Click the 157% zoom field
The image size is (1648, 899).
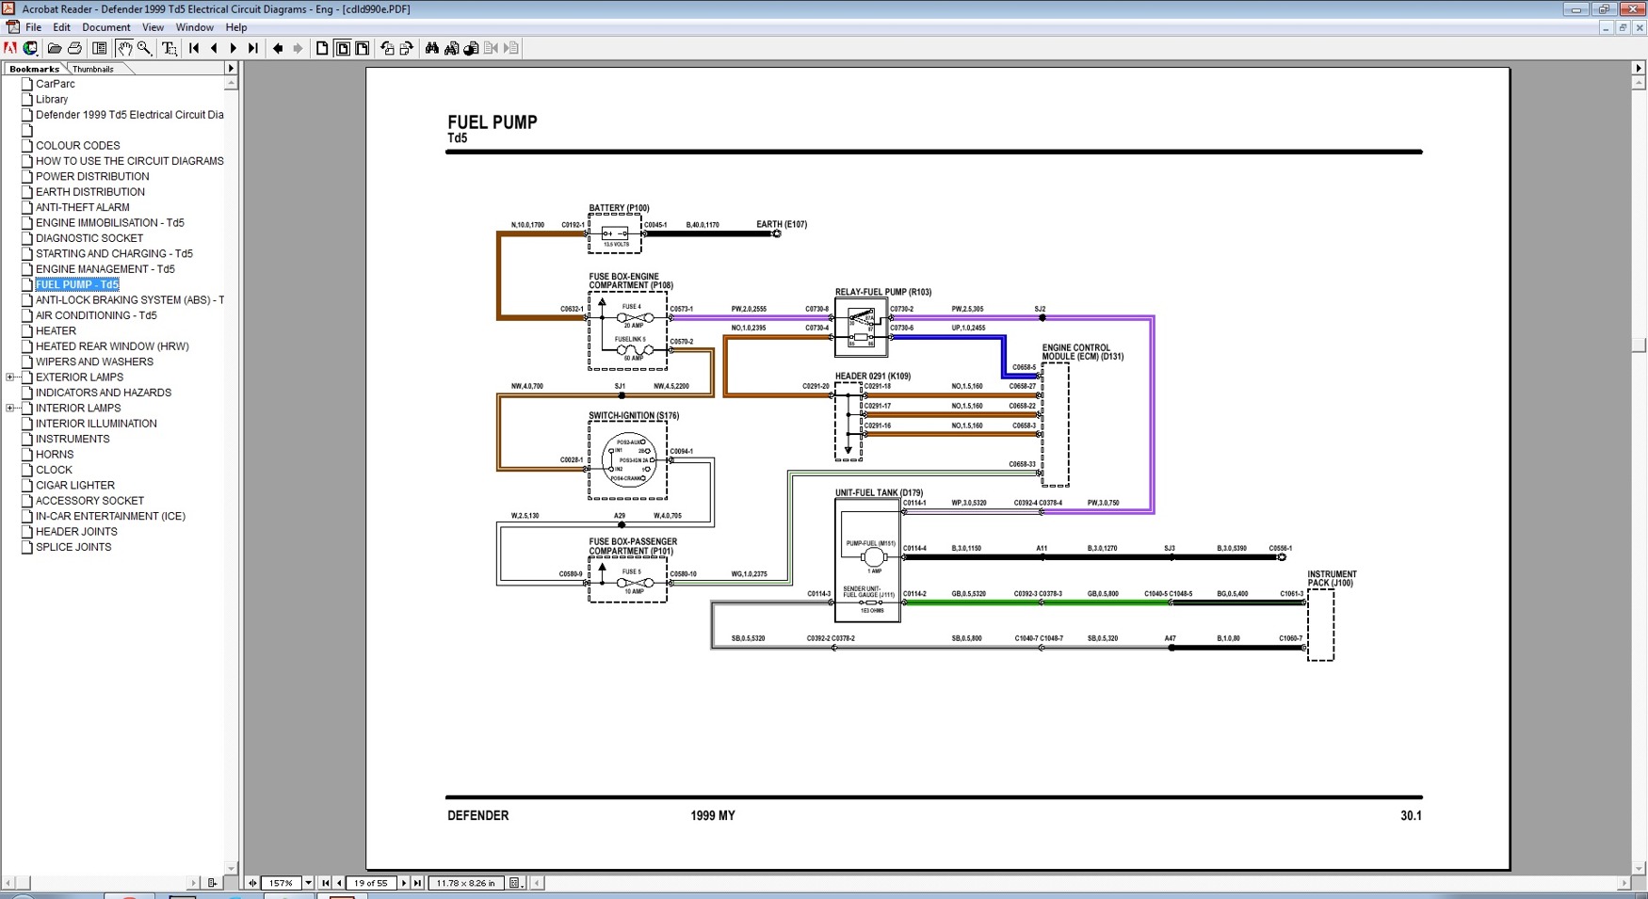pos(281,883)
